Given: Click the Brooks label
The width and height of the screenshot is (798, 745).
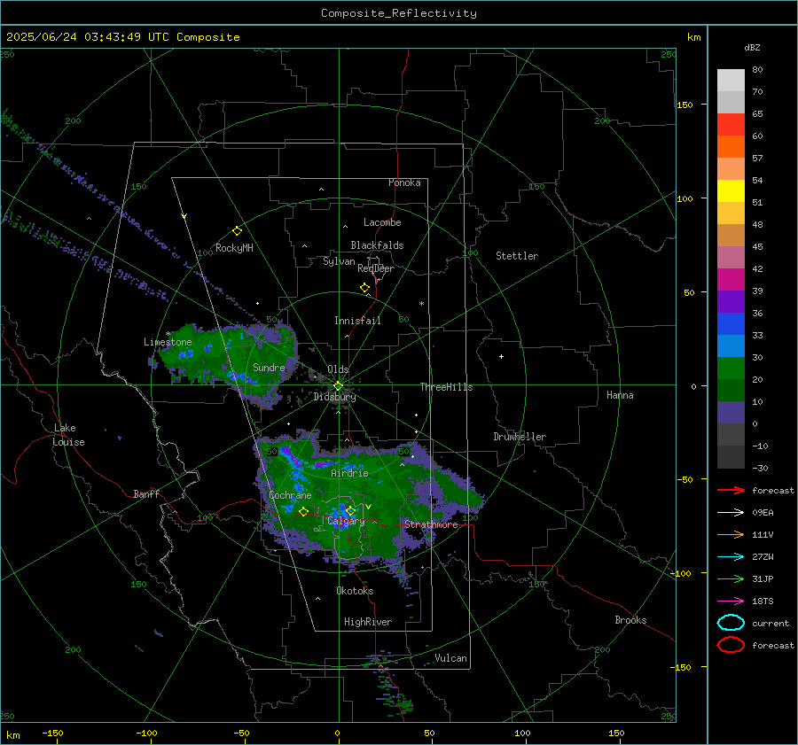Looking at the screenshot, I should tap(630, 620).
